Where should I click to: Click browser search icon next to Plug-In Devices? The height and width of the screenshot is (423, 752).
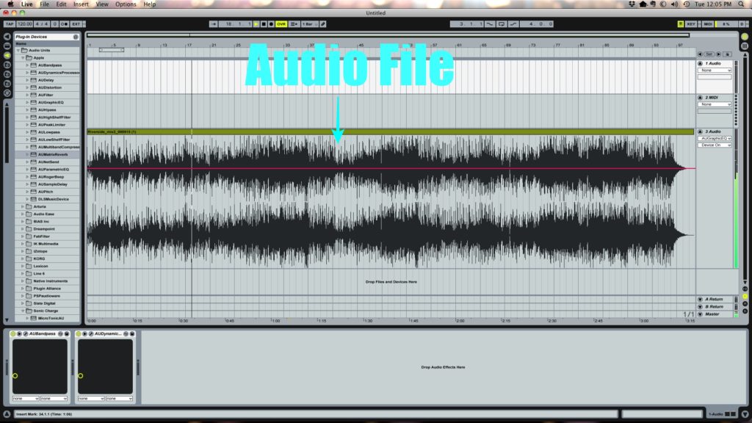[76, 37]
